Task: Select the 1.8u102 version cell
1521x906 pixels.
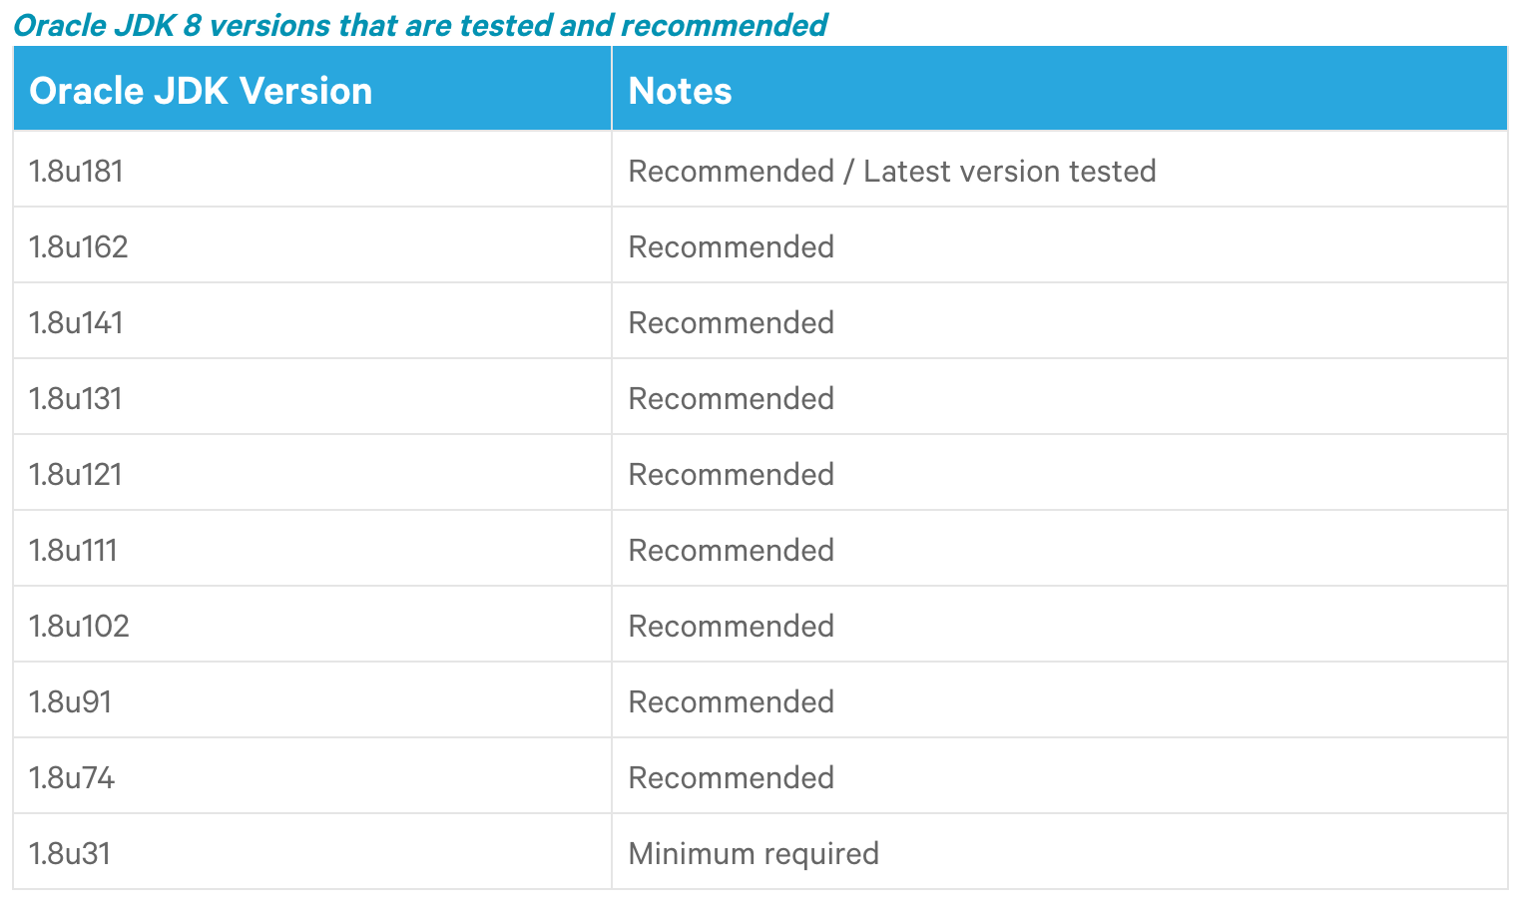Action: coord(79,627)
